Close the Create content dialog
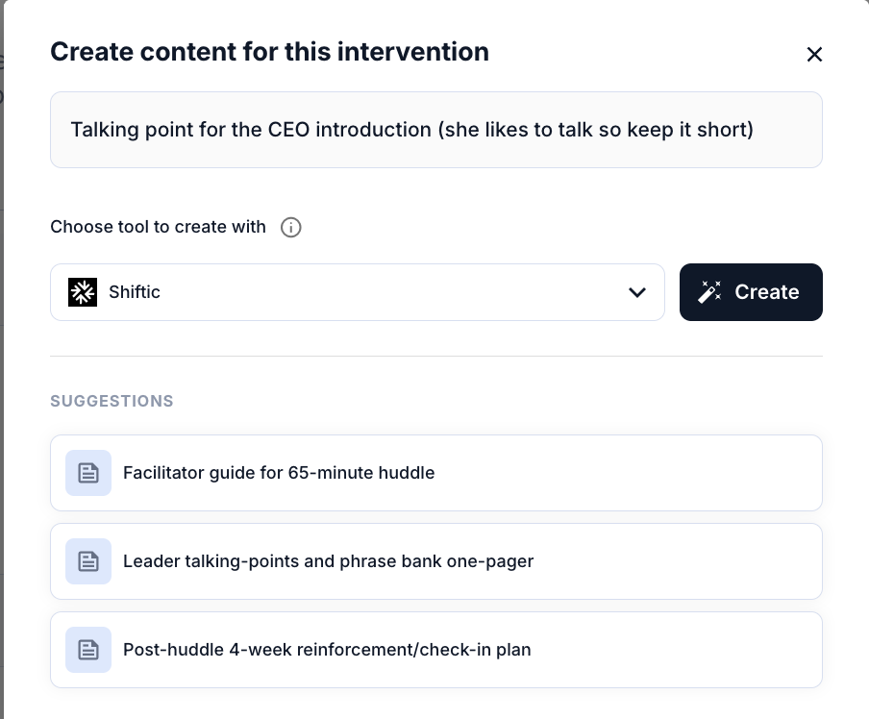869x719 pixels. coord(814,55)
